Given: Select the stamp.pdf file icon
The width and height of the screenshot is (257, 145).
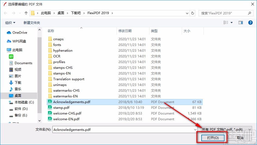Looking at the screenshot, I should pyautogui.click(x=50, y=107).
